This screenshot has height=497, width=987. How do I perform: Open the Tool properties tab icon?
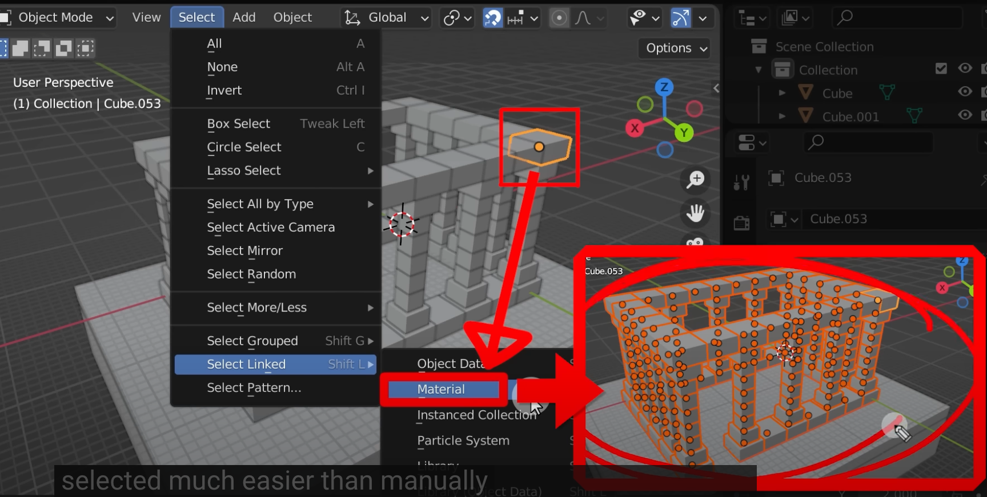(x=741, y=182)
